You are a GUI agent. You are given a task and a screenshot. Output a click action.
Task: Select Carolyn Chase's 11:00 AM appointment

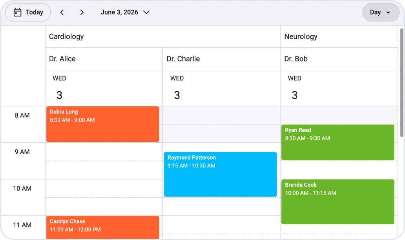point(102,227)
